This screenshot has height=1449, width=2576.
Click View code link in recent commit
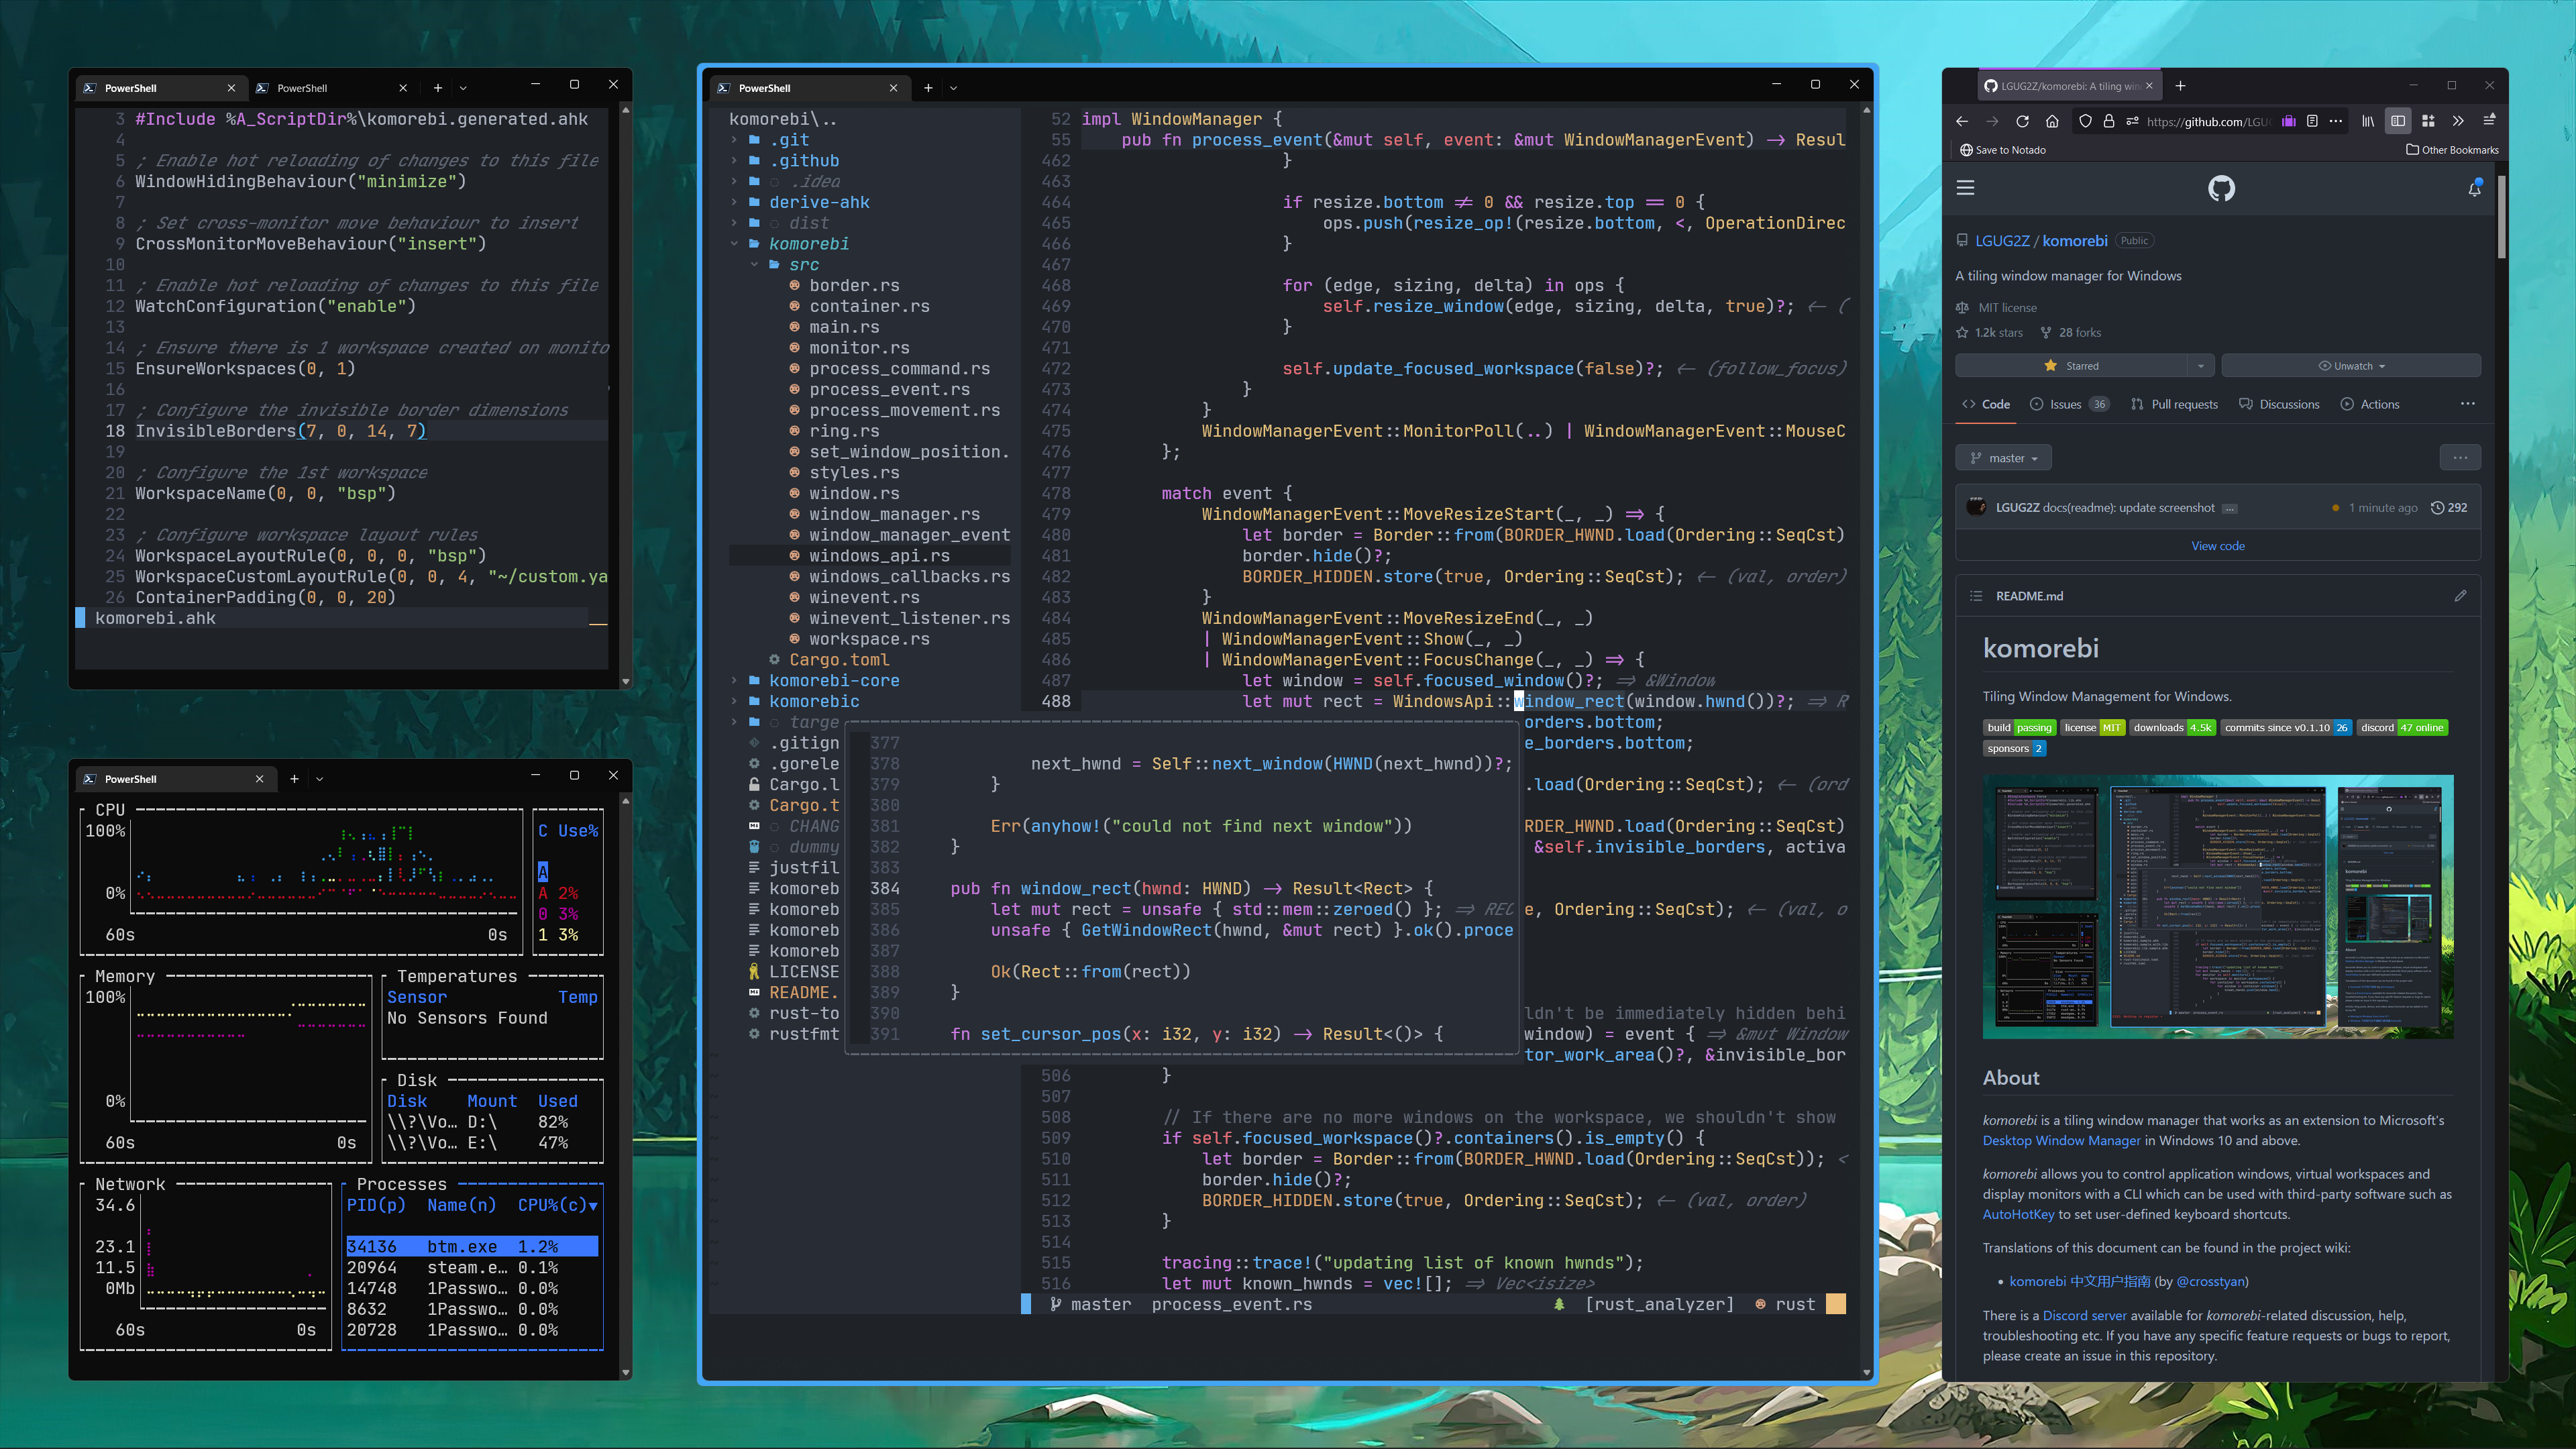pos(2218,547)
